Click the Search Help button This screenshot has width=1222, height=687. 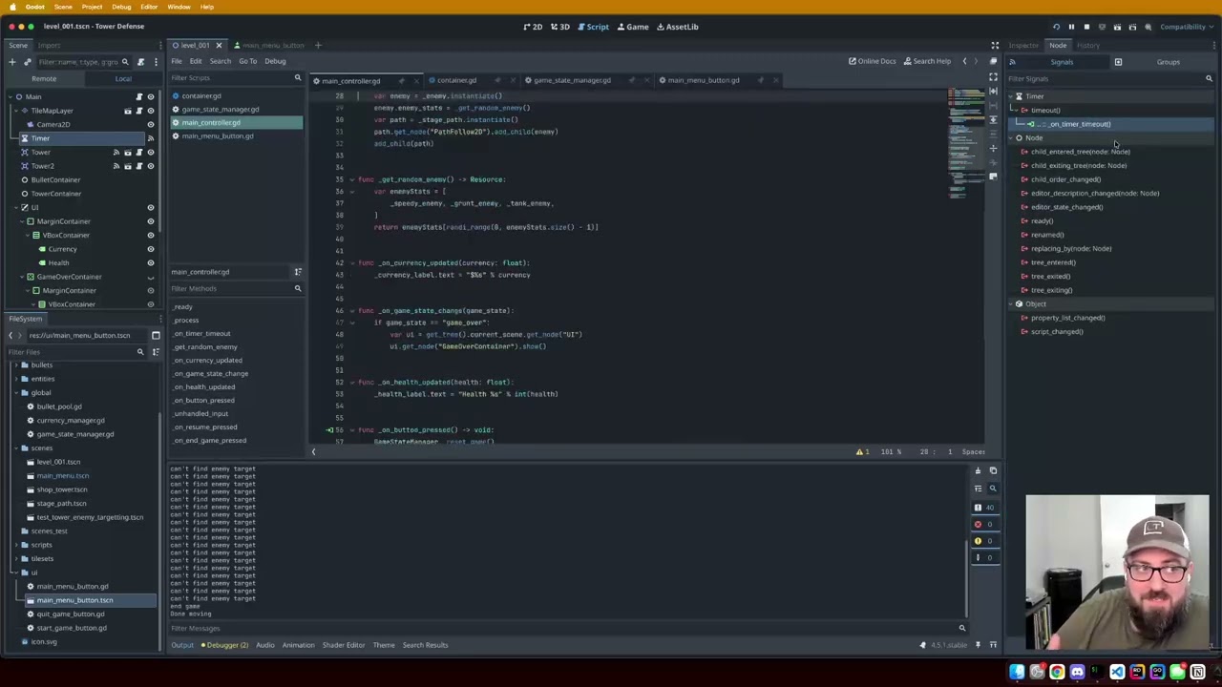[927, 61]
